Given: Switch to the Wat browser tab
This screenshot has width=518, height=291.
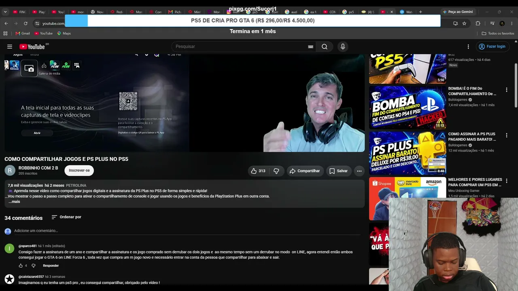Looking at the screenshot, I should (406, 12).
